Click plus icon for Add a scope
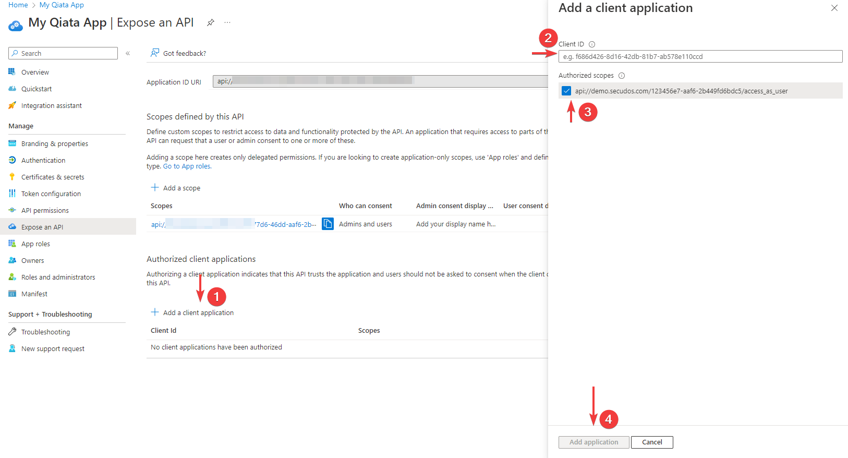 point(155,188)
